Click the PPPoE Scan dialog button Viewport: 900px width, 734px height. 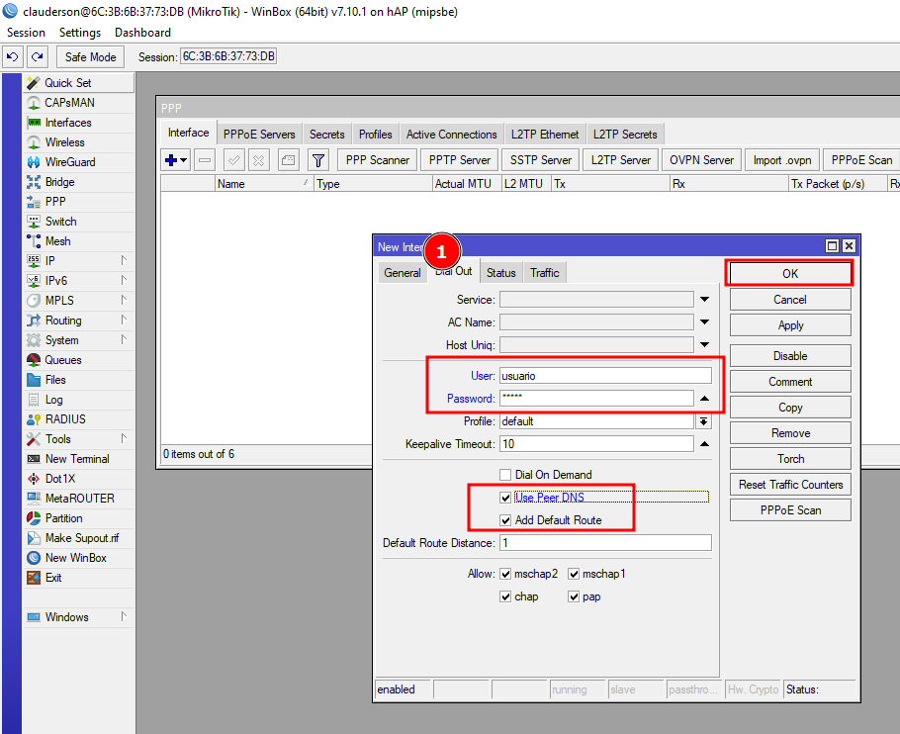(x=790, y=510)
